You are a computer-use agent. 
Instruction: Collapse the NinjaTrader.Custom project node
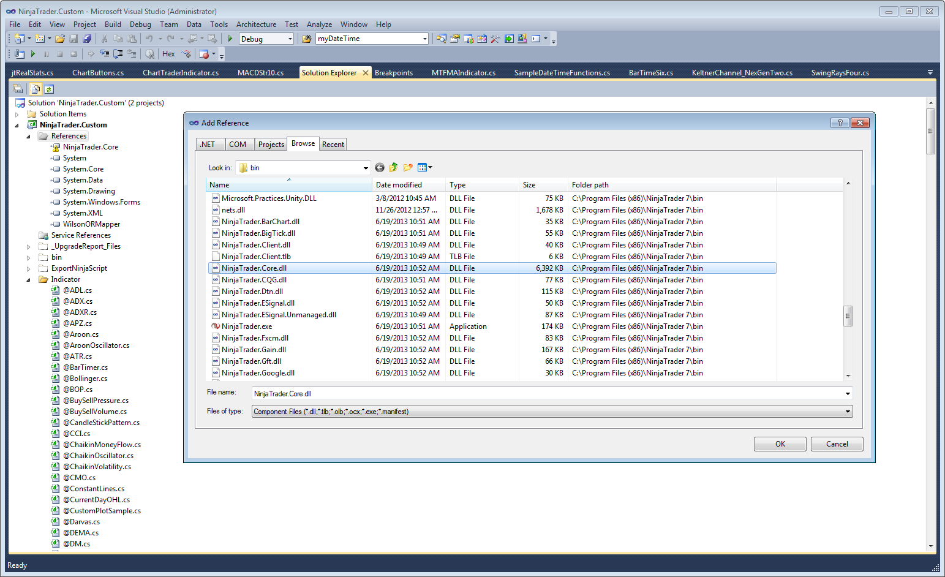[17, 125]
